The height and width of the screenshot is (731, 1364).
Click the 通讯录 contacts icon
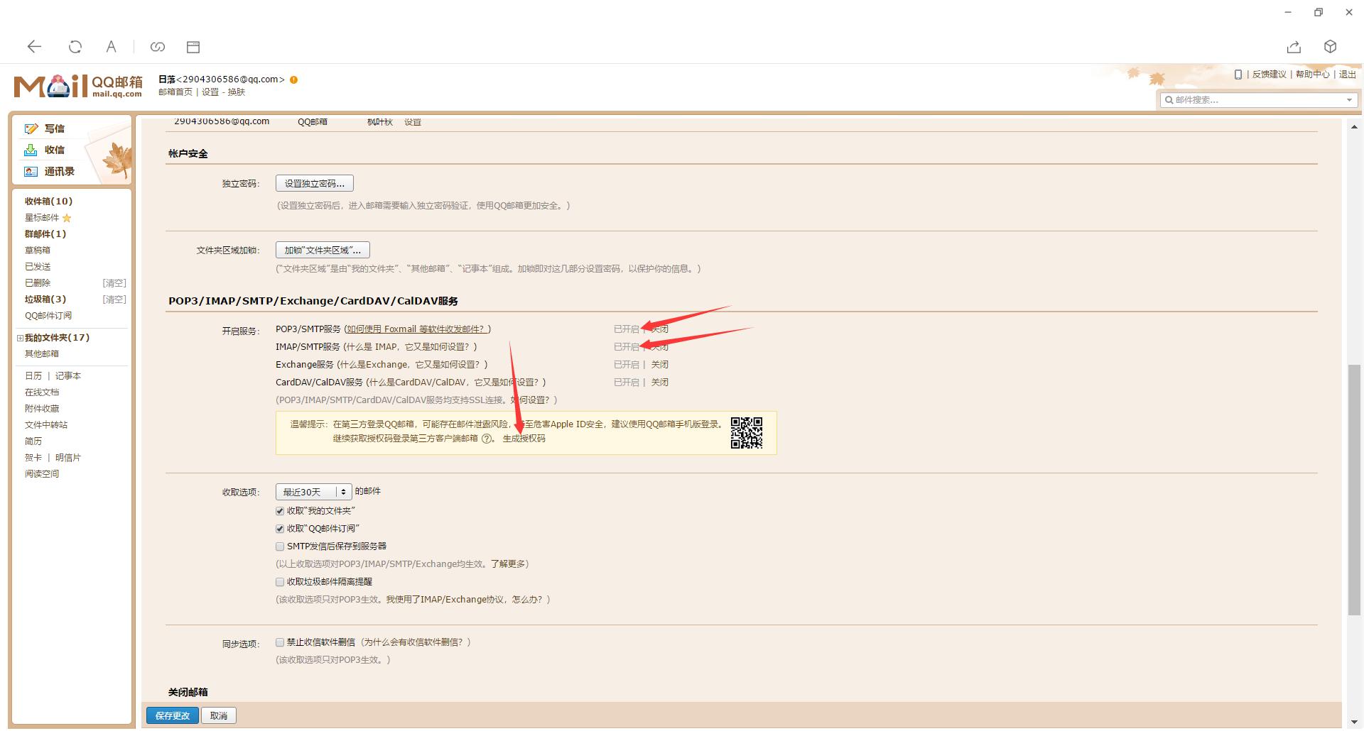pyautogui.click(x=31, y=171)
